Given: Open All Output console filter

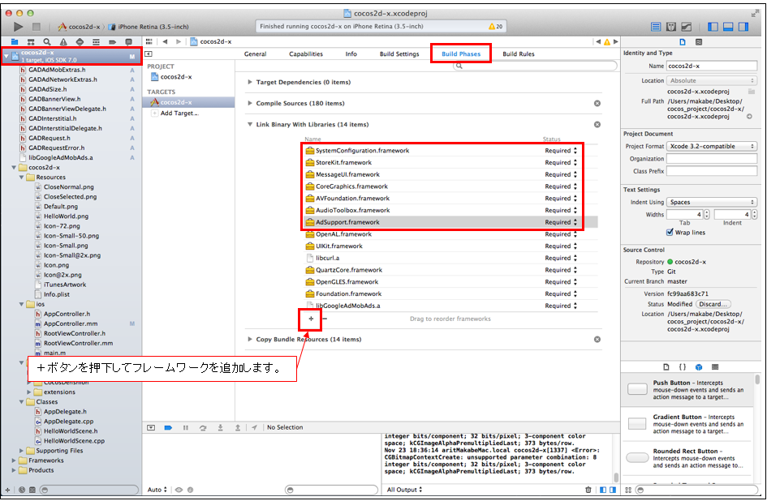Looking at the screenshot, I should (x=404, y=490).
